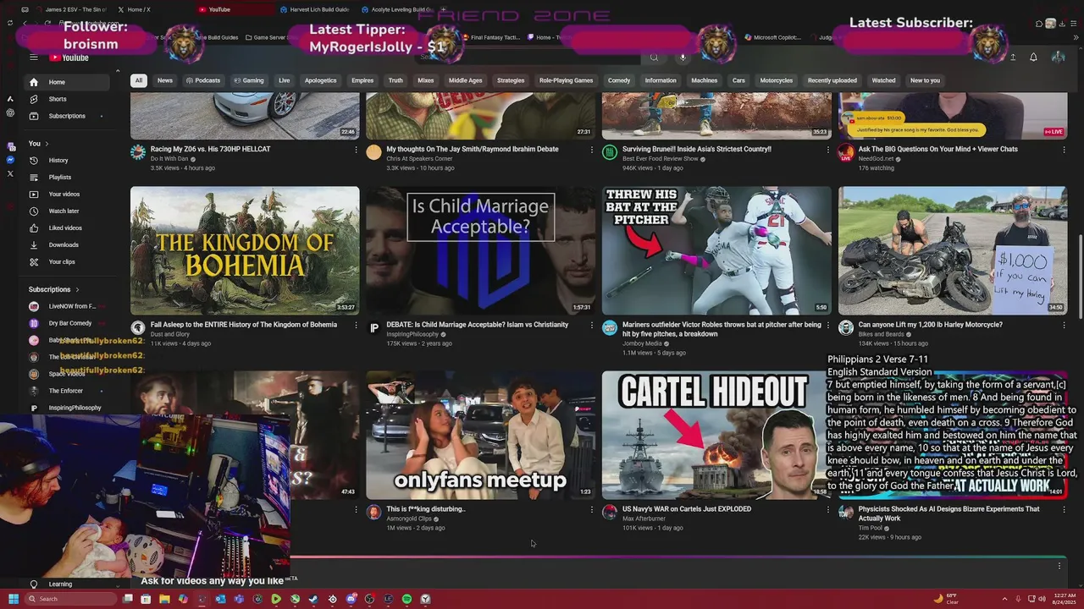Select the Middle Ages filter chip

tap(465, 80)
